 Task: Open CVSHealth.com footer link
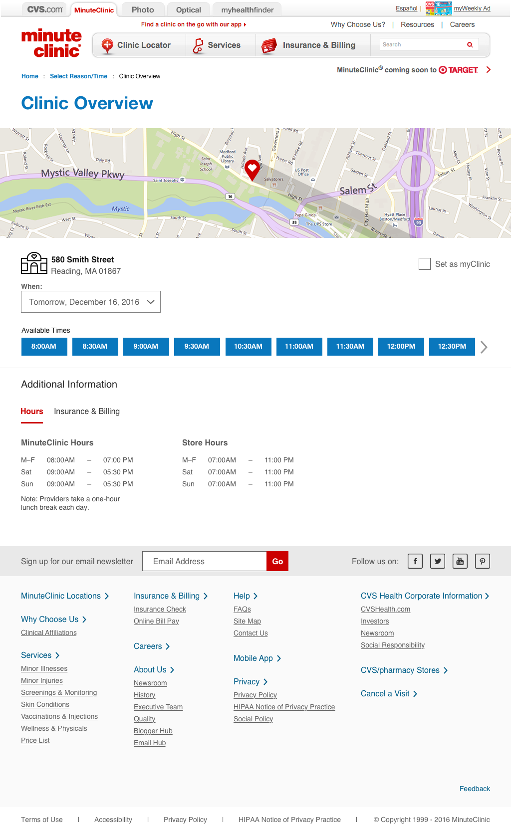385,609
